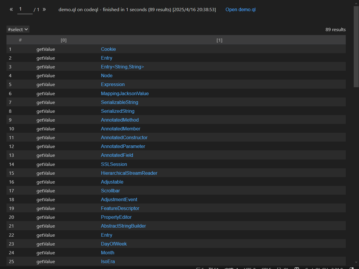The width and height of the screenshot is (359, 269).
Task: Click the # column header
Action: [20, 40]
